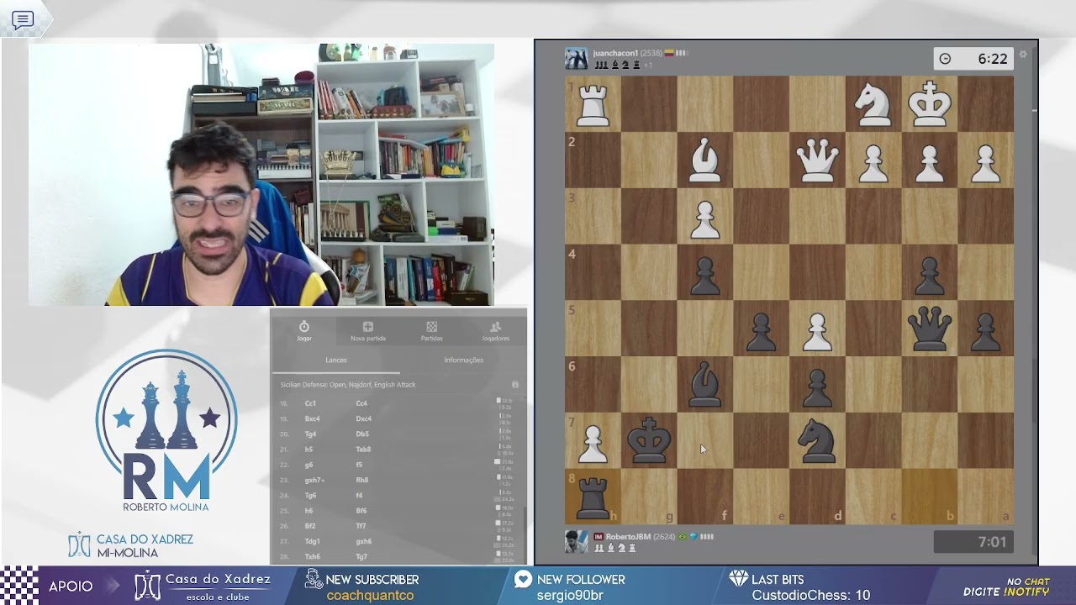
Task: Select the black pawn on f4
Action: [x=704, y=275]
